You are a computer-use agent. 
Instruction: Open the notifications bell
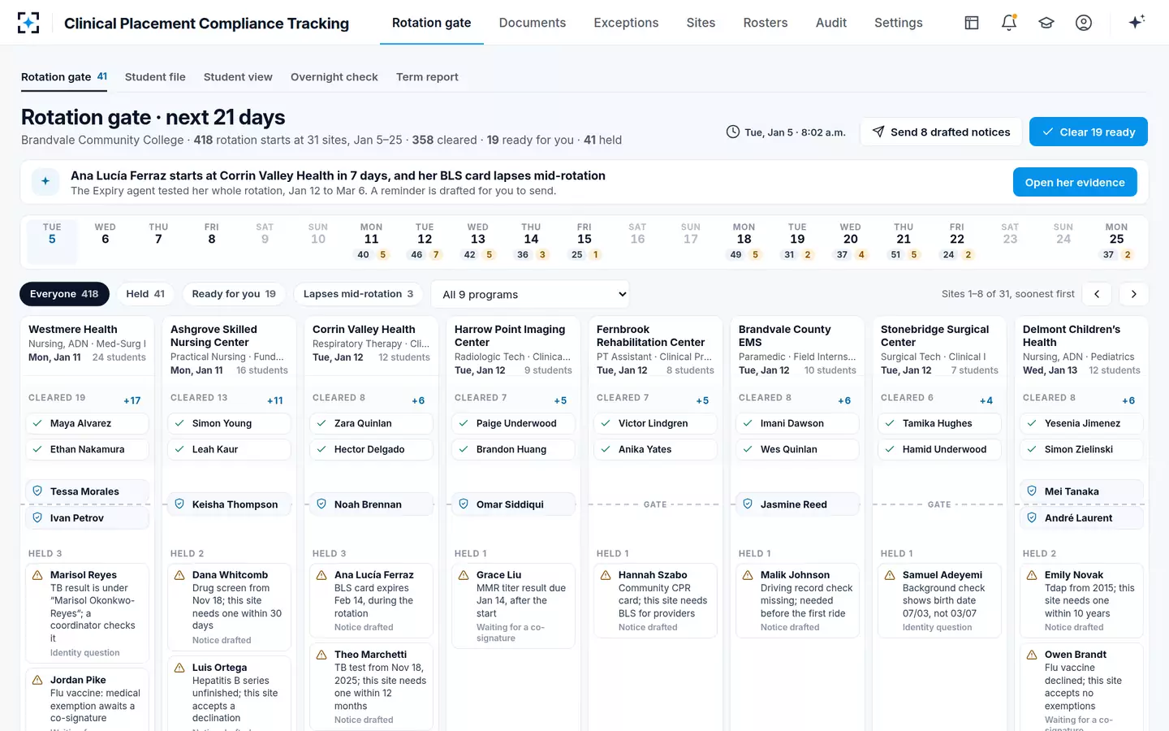point(1009,23)
